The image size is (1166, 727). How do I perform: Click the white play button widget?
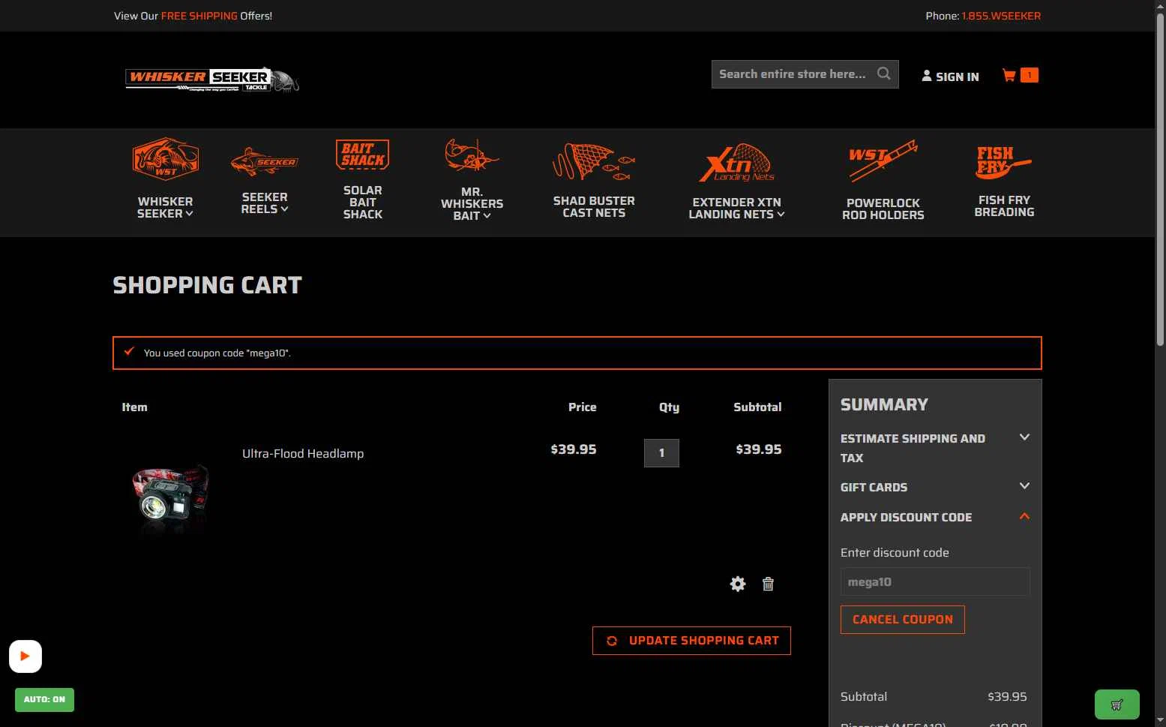click(25, 656)
